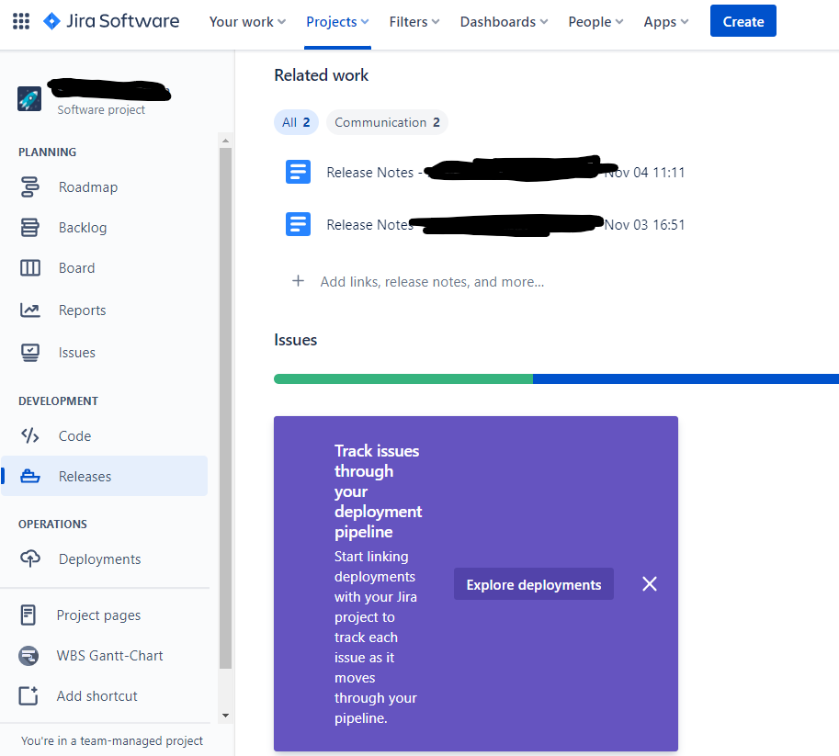
Task: Open Backlog from its sidebar icon
Action: point(30,228)
